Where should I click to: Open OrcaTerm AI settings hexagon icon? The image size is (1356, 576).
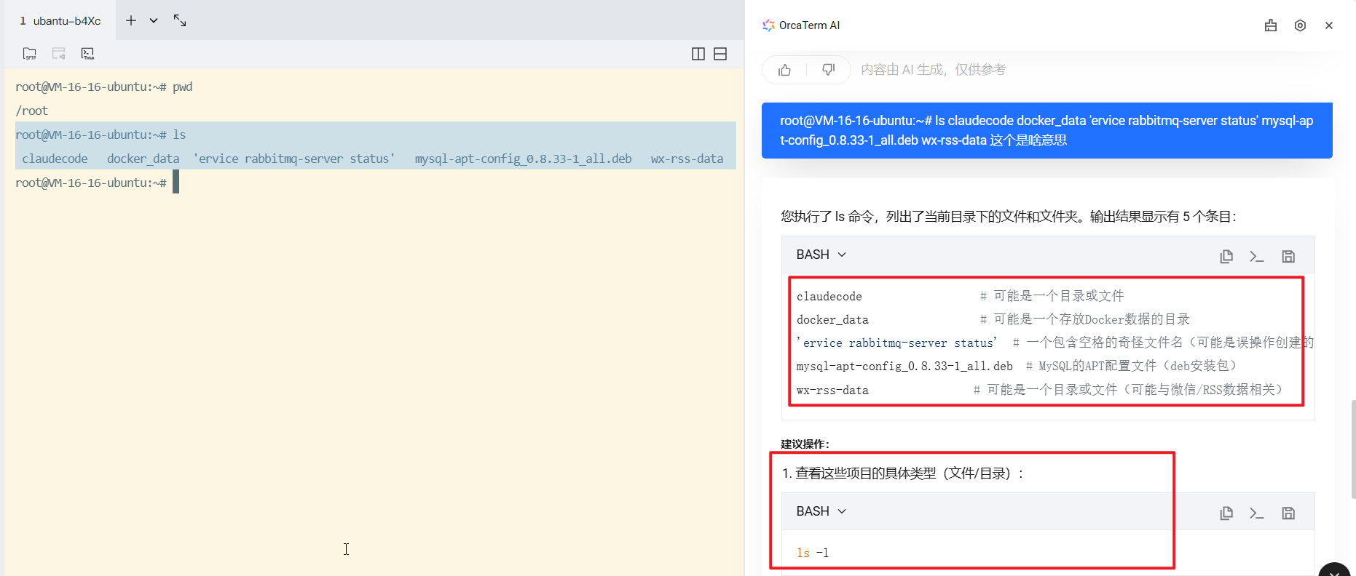point(1300,25)
